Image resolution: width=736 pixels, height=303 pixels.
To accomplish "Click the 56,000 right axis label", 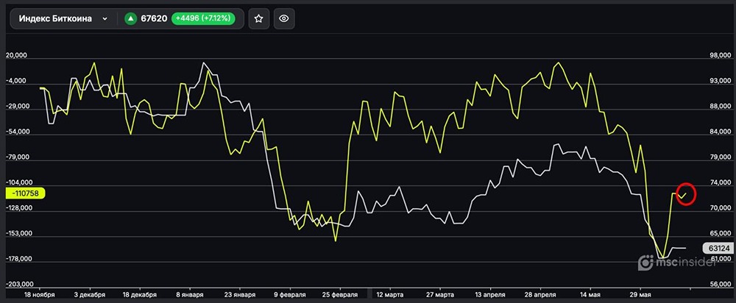I will tap(721, 284).
